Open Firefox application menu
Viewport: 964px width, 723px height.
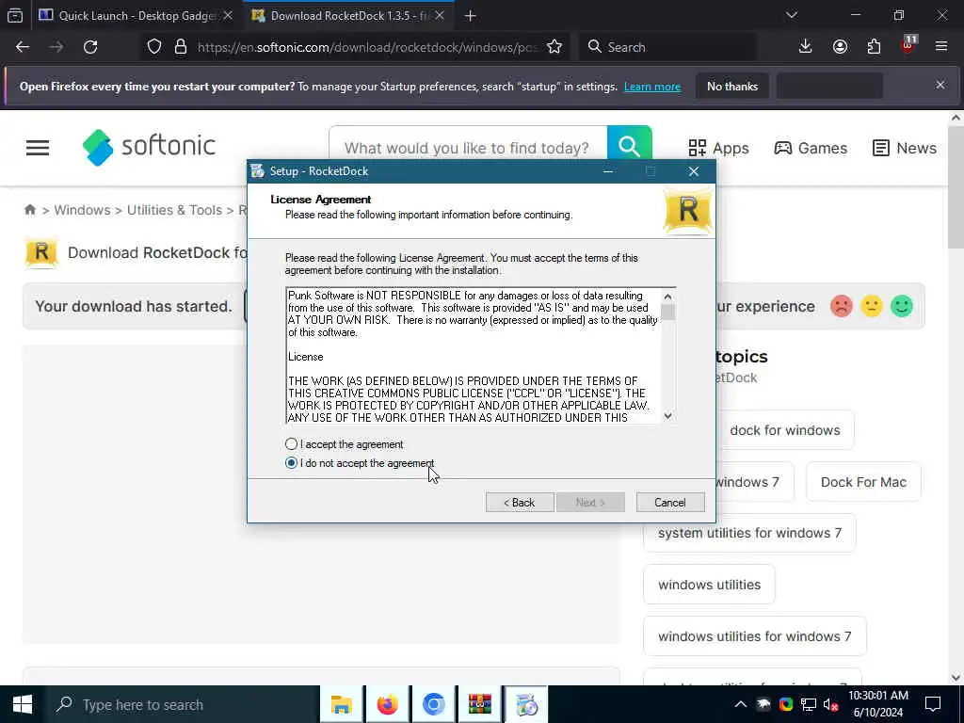941,47
